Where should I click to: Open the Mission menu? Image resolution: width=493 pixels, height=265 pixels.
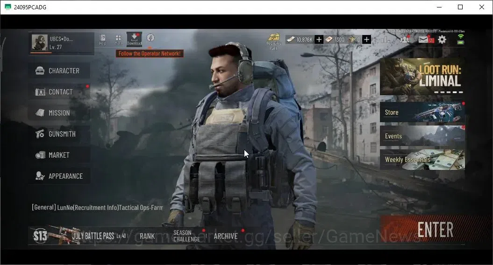[59, 113]
